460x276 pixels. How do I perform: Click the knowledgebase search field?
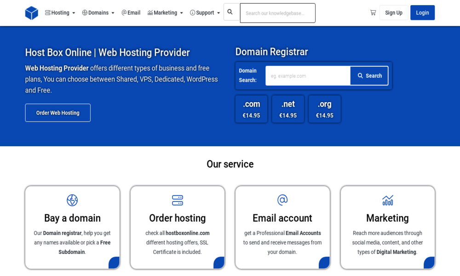coord(277,13)
